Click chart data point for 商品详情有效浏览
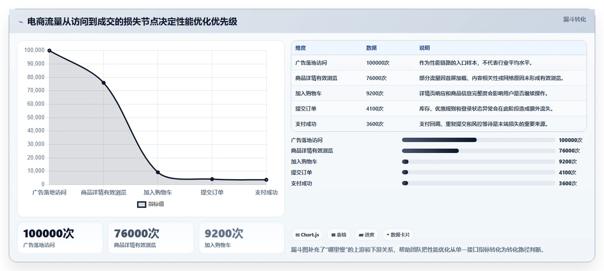This screenshot has width=604, height=271. pos(104,83)
